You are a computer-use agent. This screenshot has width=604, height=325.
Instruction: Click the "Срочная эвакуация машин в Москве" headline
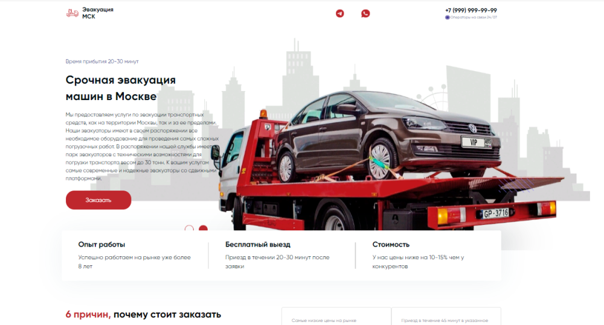[120, 88]
